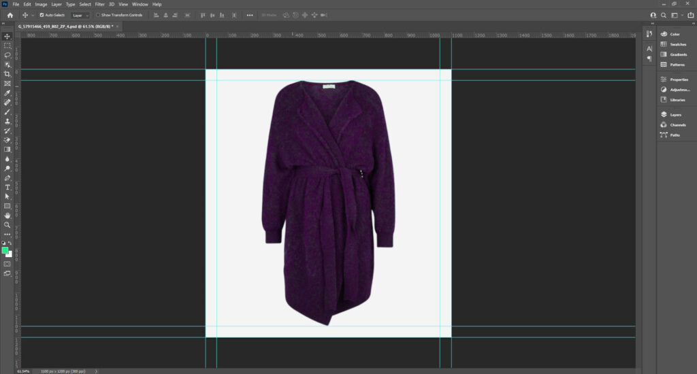Expand the toolbox to two columns
This screenshot has height=374, width=697.
click(3, 24)
